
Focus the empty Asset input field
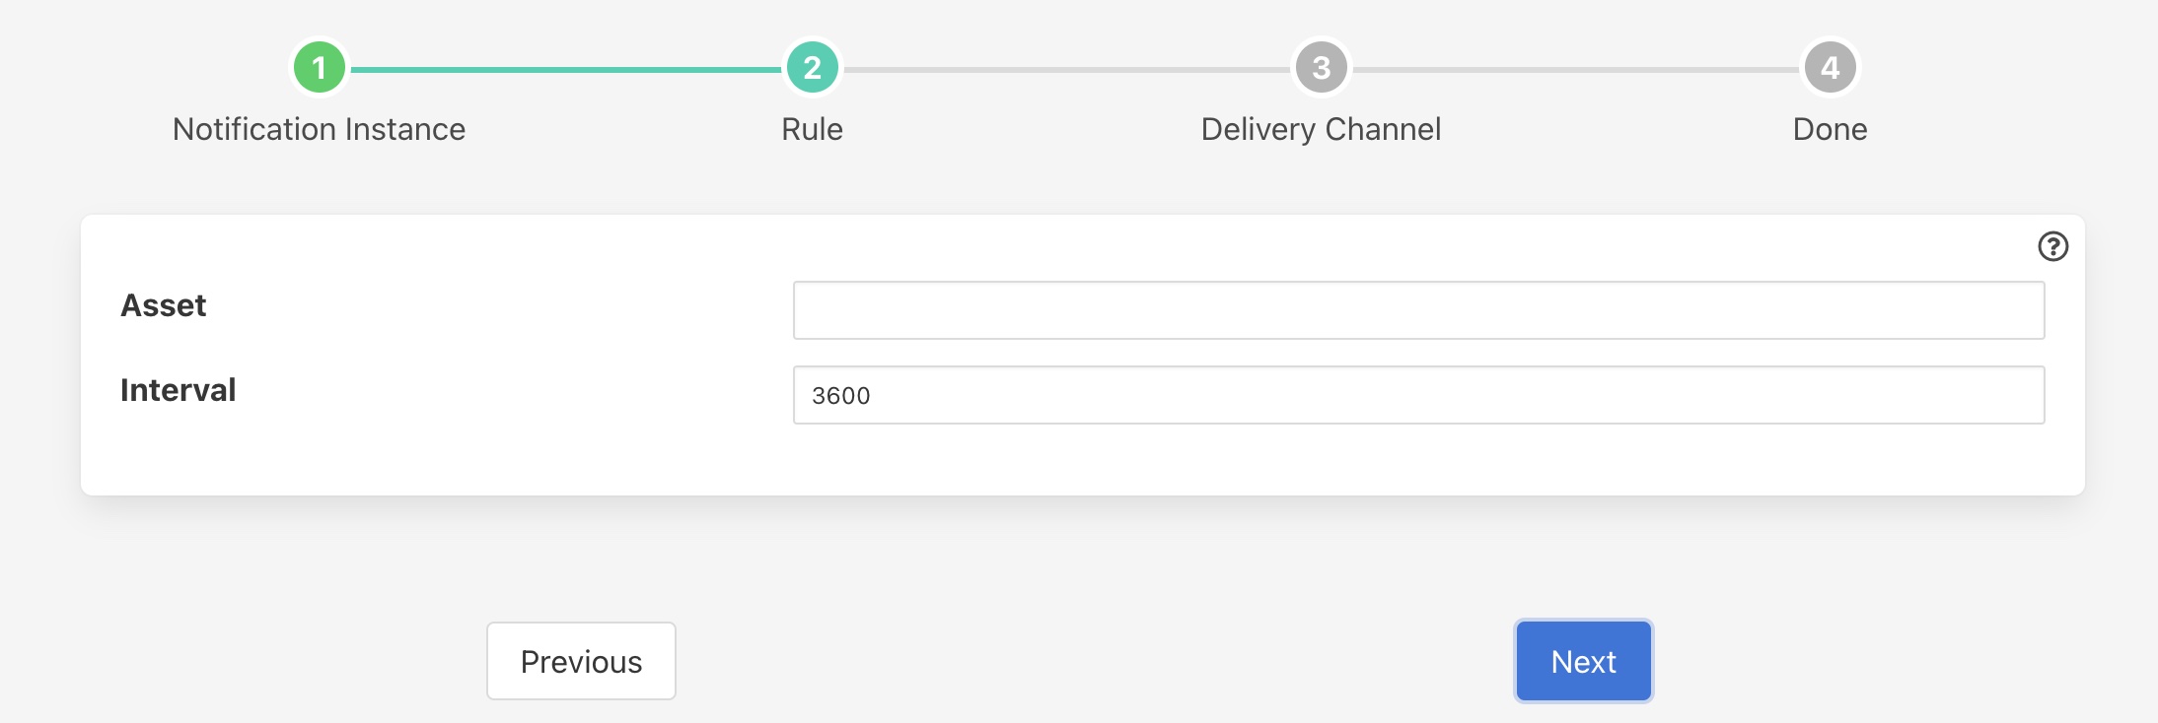[1418, 310]
